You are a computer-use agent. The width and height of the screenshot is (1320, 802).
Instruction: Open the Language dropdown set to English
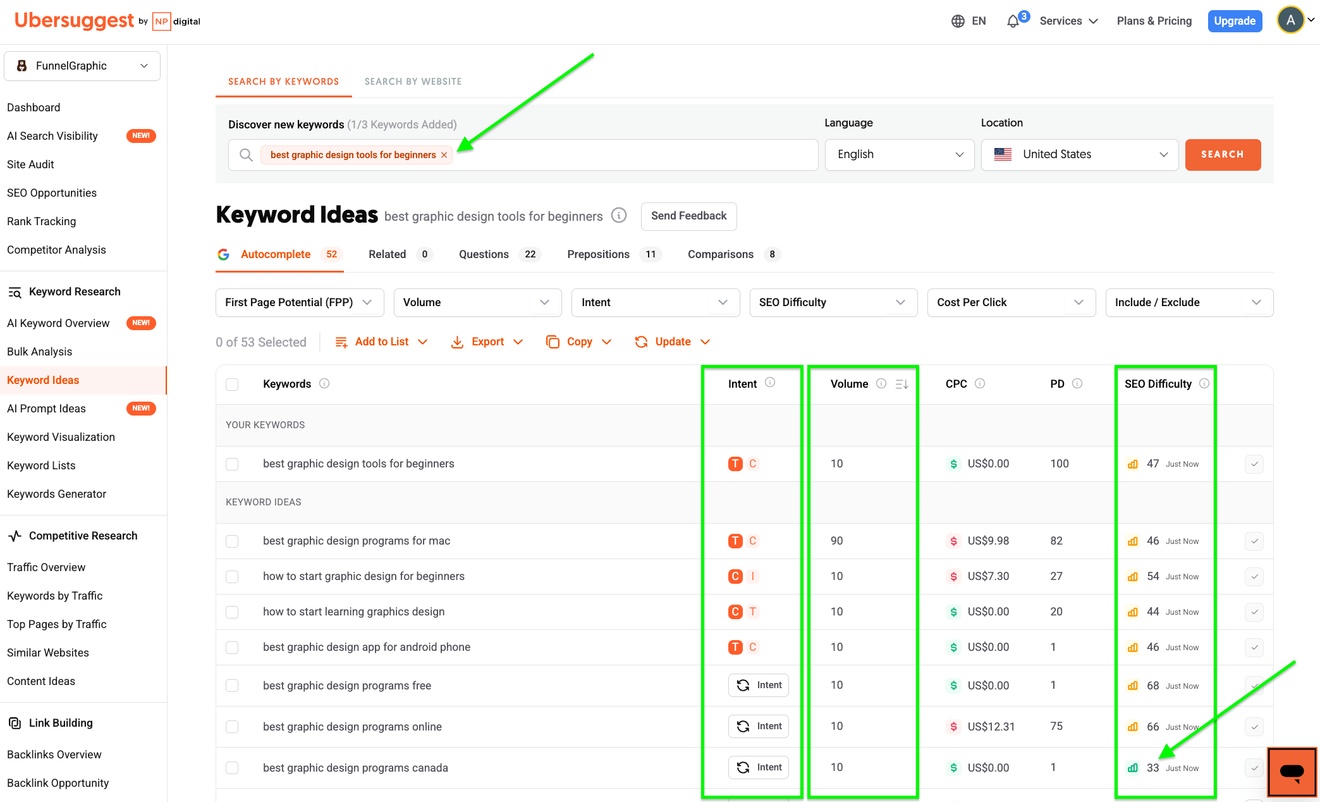pos(899,154)
